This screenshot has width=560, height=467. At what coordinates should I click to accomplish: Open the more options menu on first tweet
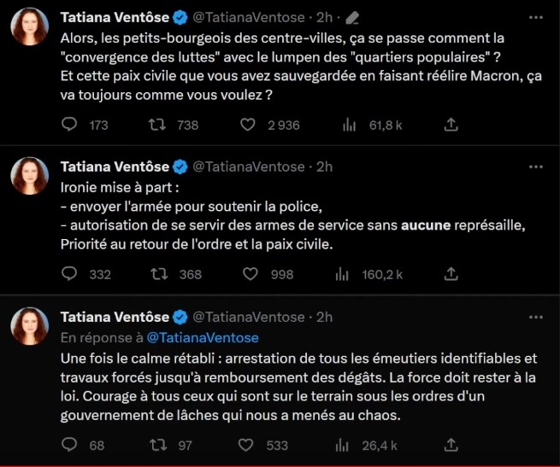(x=538, y=18)
